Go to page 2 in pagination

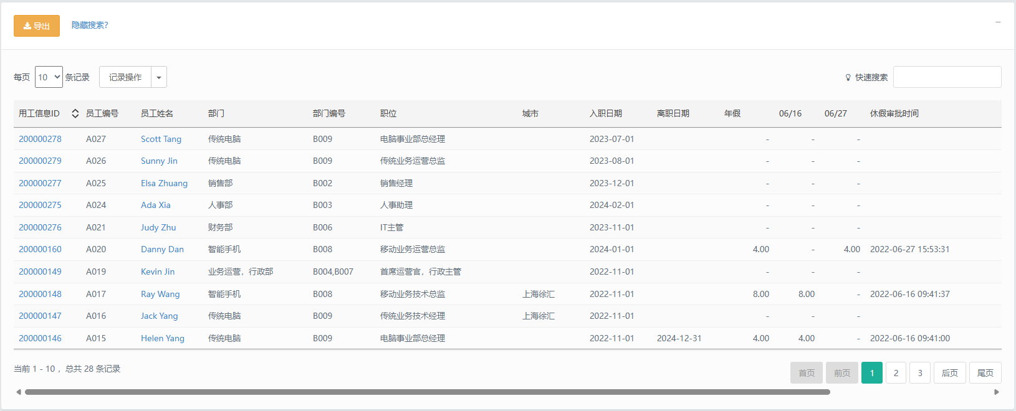[896, 373]
